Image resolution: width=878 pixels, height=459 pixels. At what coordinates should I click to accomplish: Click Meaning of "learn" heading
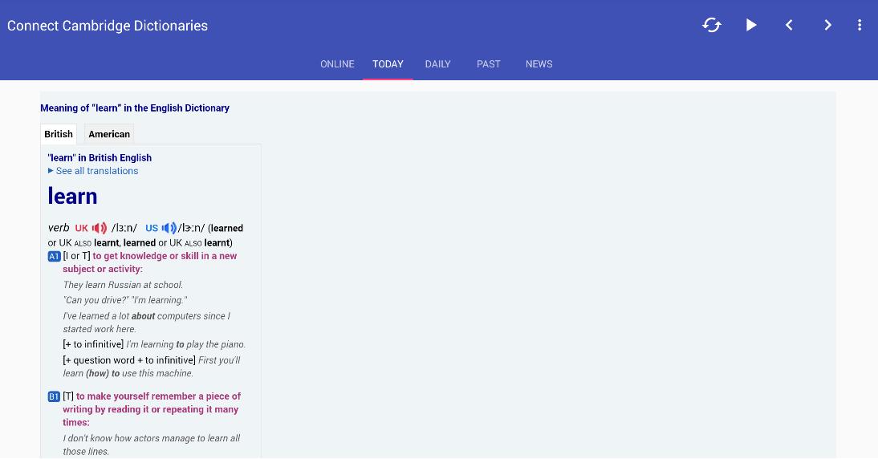[135, 108]
